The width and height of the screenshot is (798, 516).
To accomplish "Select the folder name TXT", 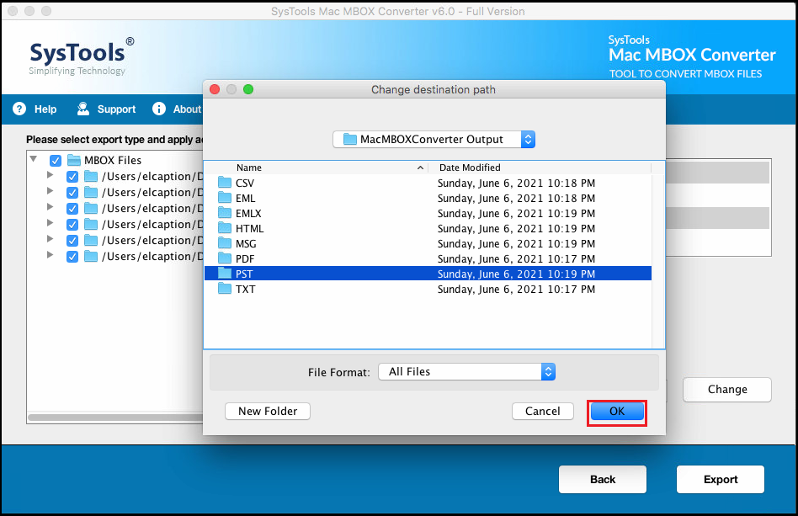I will pyautogui.click(x=245, y=290).
